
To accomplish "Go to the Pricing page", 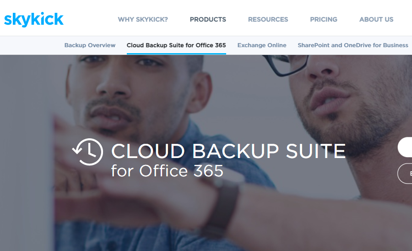I will coord(324,19).
